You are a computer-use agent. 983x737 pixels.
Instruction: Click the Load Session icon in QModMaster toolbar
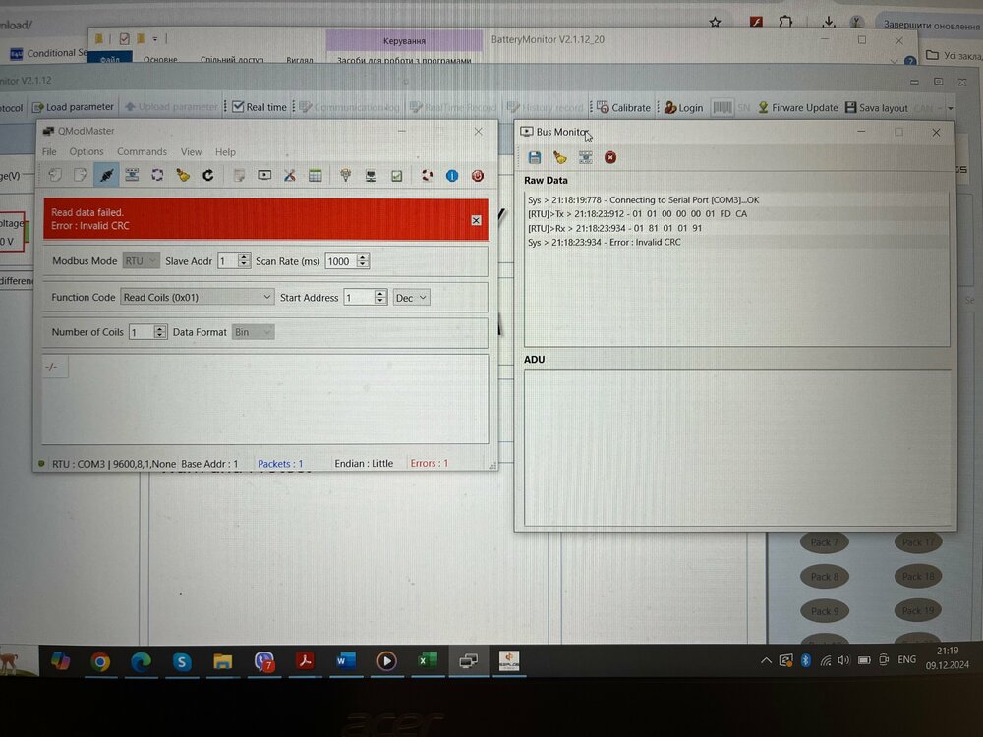pyautogui.click(x=55, y=176)
